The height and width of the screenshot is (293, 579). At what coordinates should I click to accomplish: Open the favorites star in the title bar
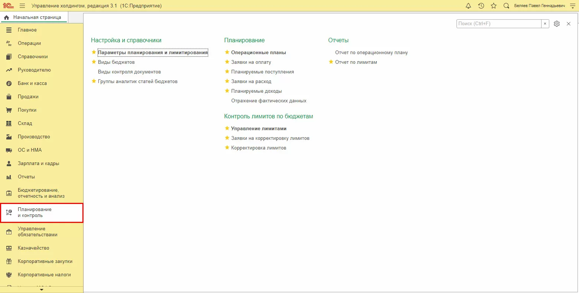pos(494,6)
